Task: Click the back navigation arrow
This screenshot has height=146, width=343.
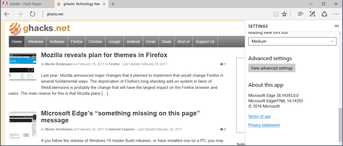Action: pos(7,14)
